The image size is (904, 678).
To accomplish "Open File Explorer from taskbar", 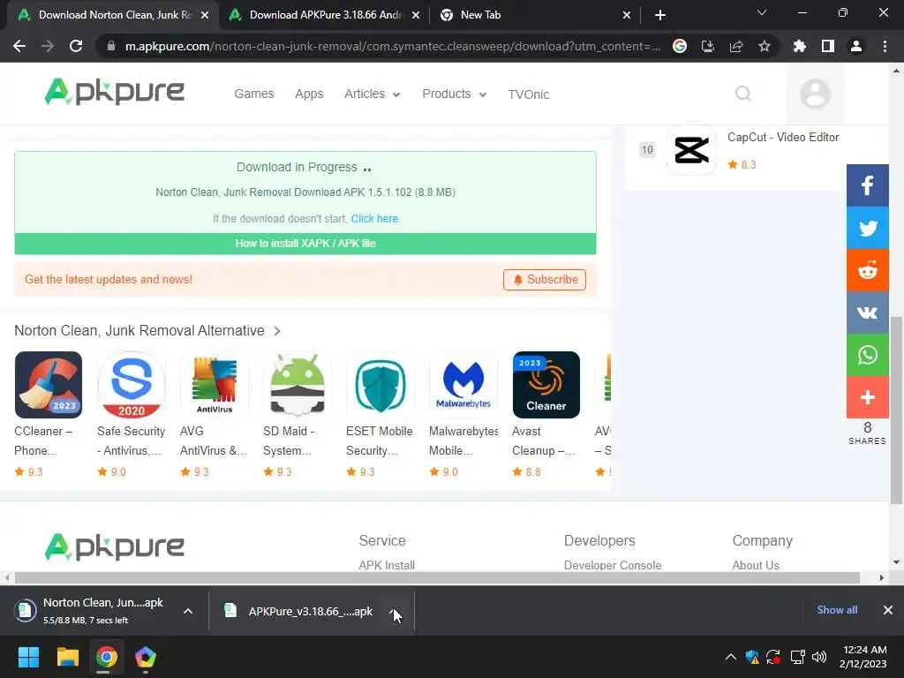I will coord(67,657).
